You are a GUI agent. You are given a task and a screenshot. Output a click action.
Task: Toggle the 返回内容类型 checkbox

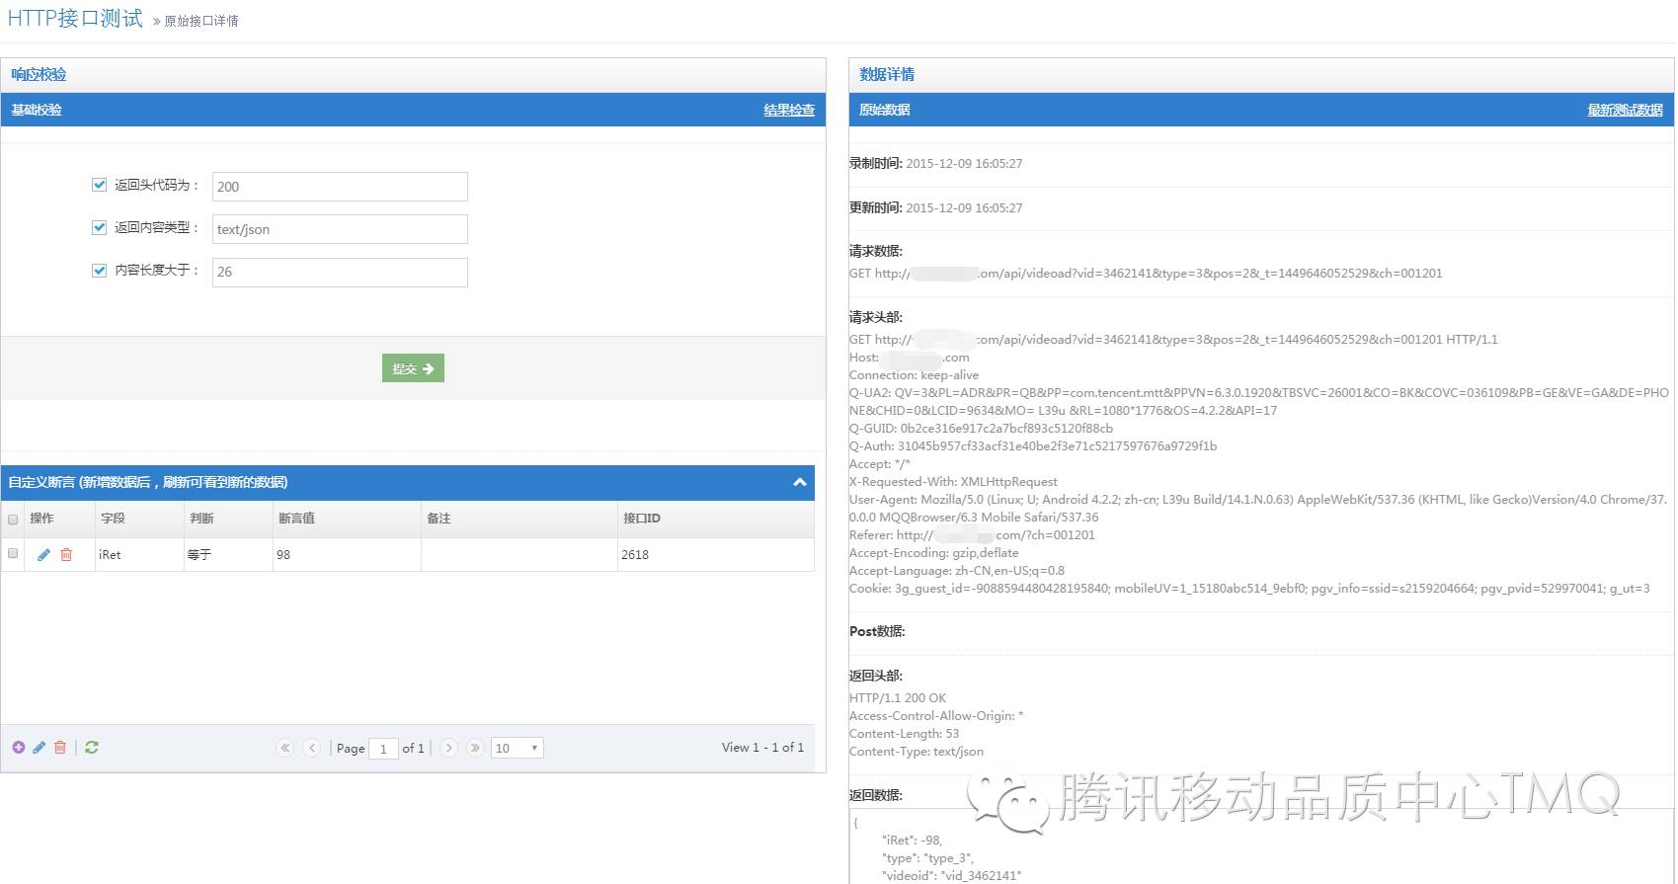point(99,227)
